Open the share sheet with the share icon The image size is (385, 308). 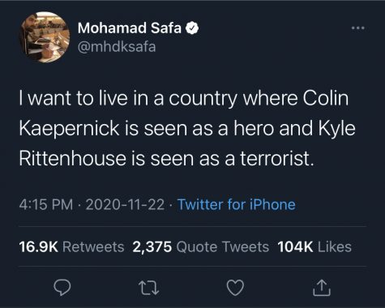(322, 288)
